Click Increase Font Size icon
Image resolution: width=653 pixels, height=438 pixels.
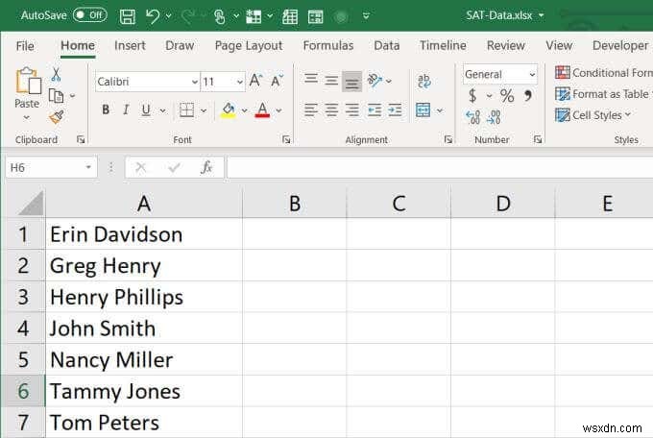click(255, 80)
